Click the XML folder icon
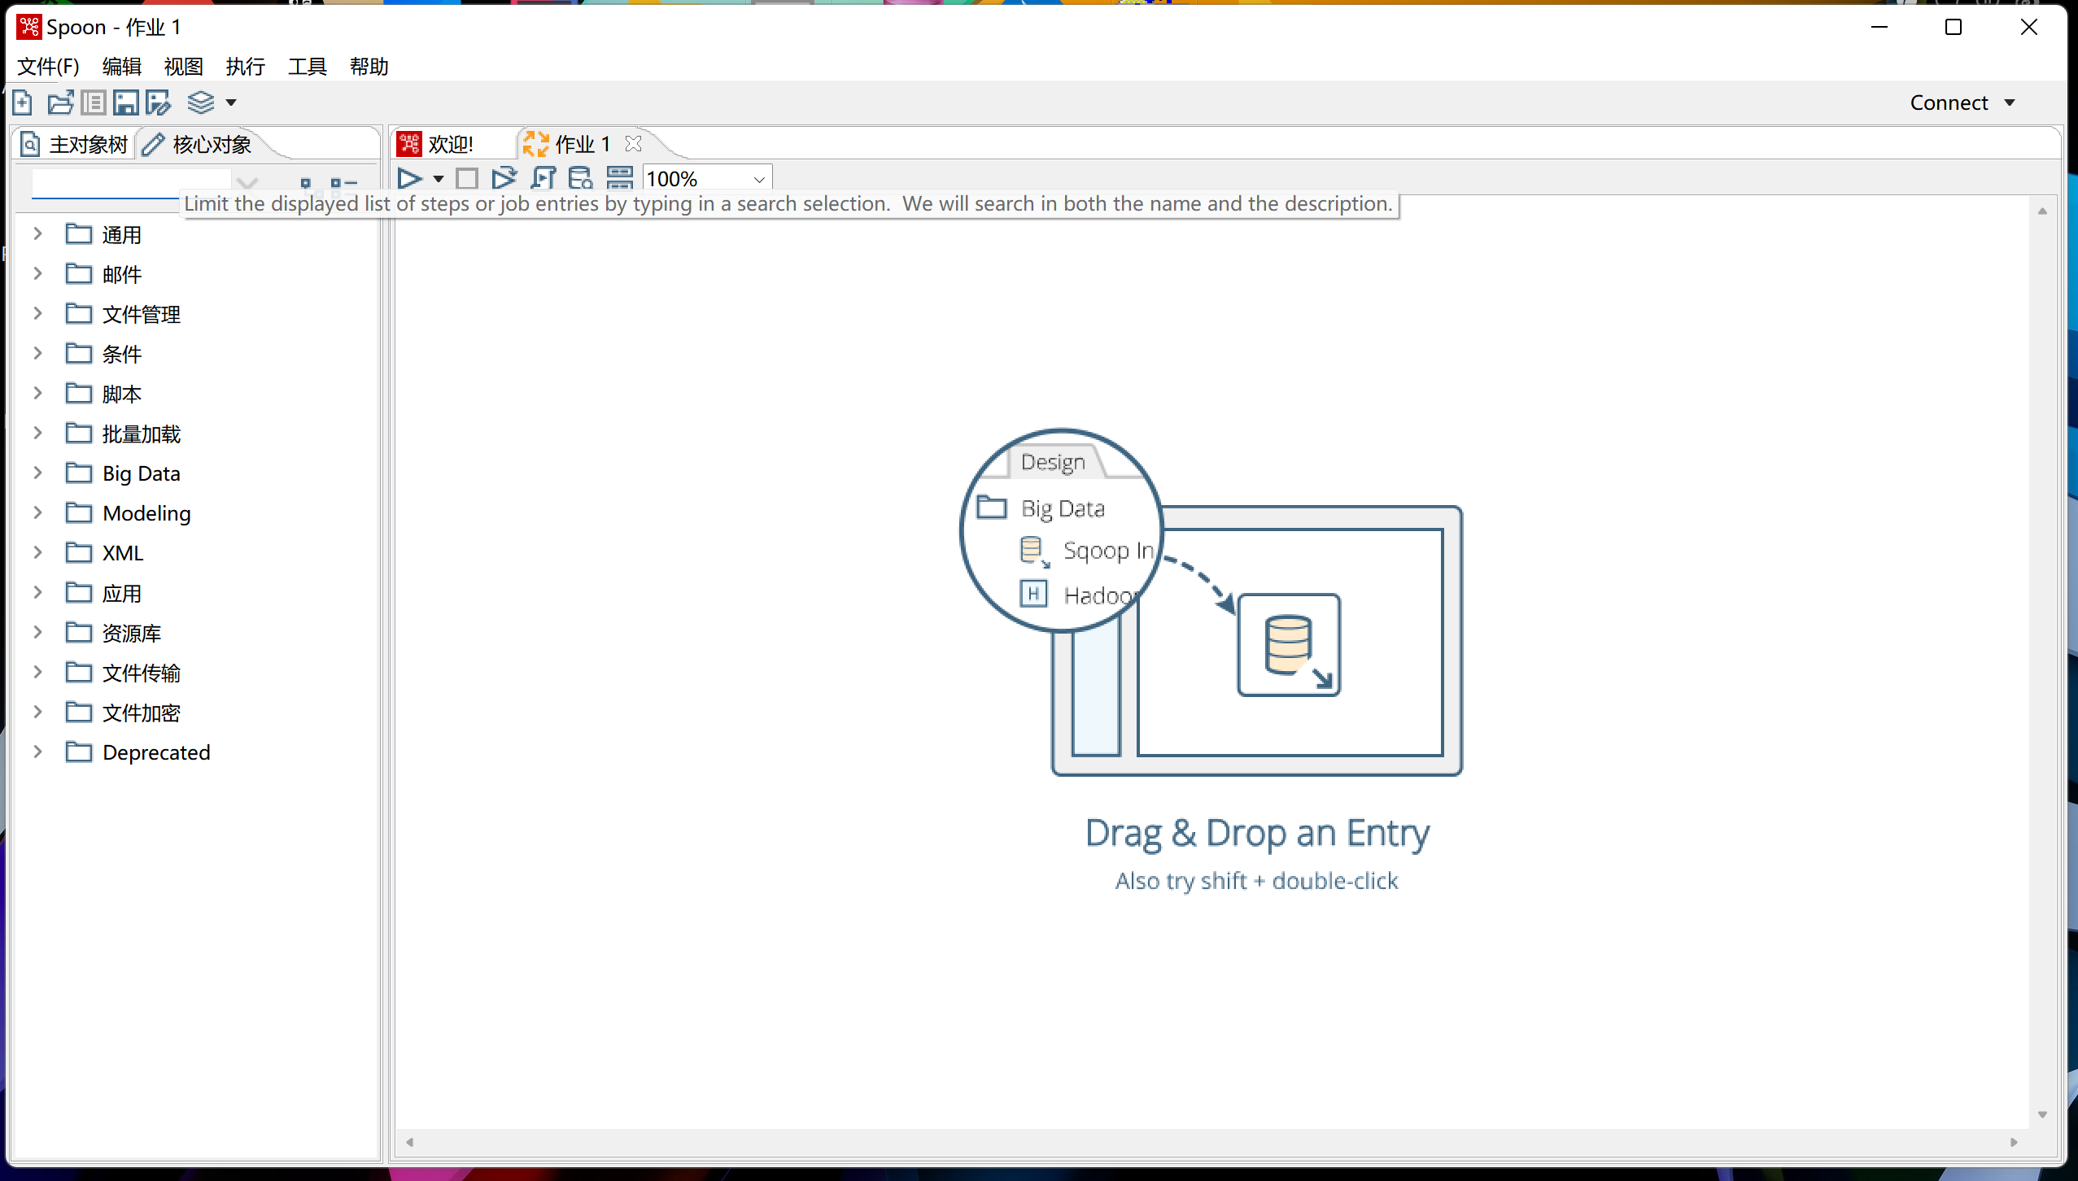Image resolution: width=2078 pixels, height=1181 pixels. (x=79, y=553)
